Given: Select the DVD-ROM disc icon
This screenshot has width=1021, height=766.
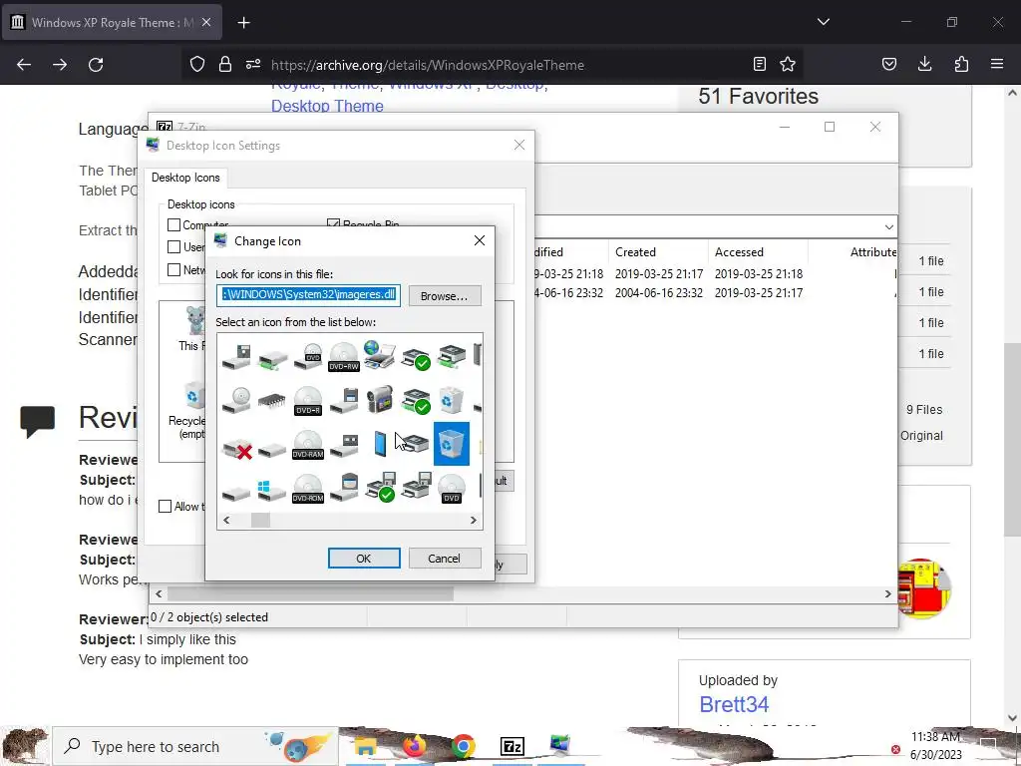Looking at the screenshot, I should 307,488.
